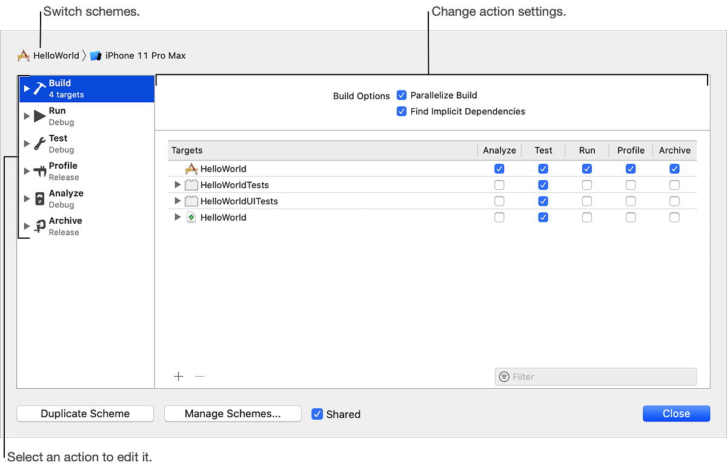Open Manage Schemes dialog
The width and height of the screenshot is (727, 468).
point(233,414)
